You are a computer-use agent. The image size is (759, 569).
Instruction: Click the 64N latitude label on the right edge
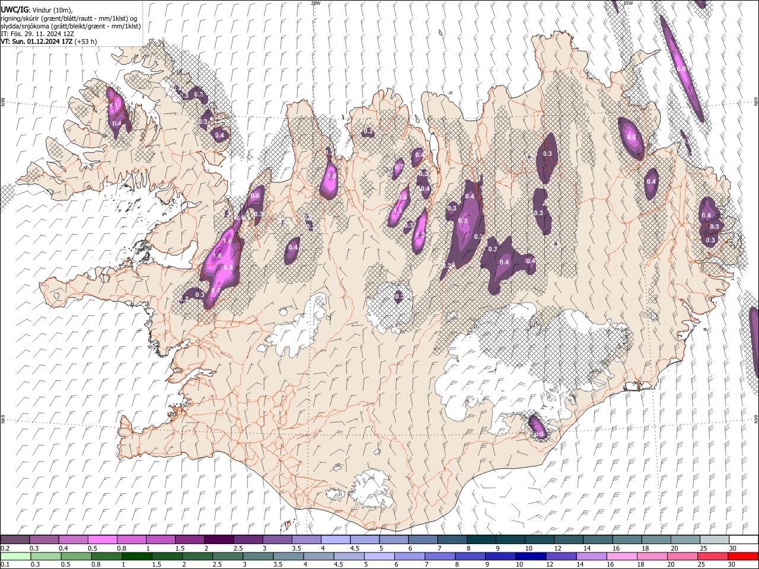click(756, 419)
